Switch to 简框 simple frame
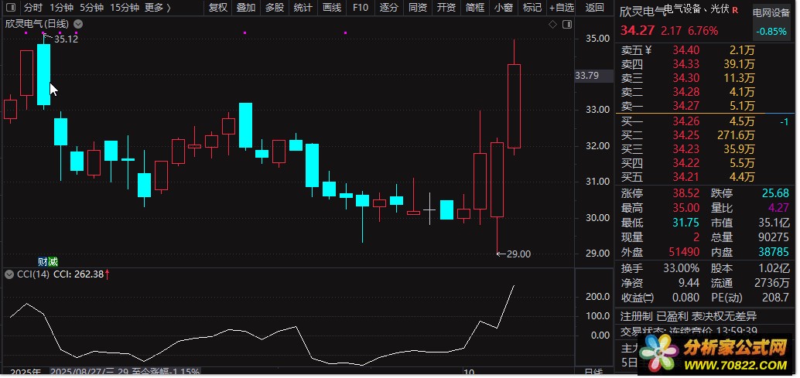This screenshot has height=378, width=800. tap(475, 8)
